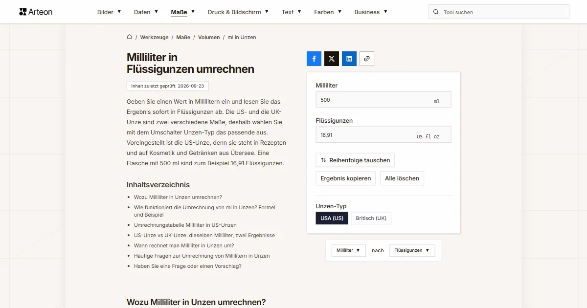This screenshot has width=587, height=308.
Task: Jump to Umrechnungstabelle Milliliter in US-Unzen
Action: pos(185,225)
